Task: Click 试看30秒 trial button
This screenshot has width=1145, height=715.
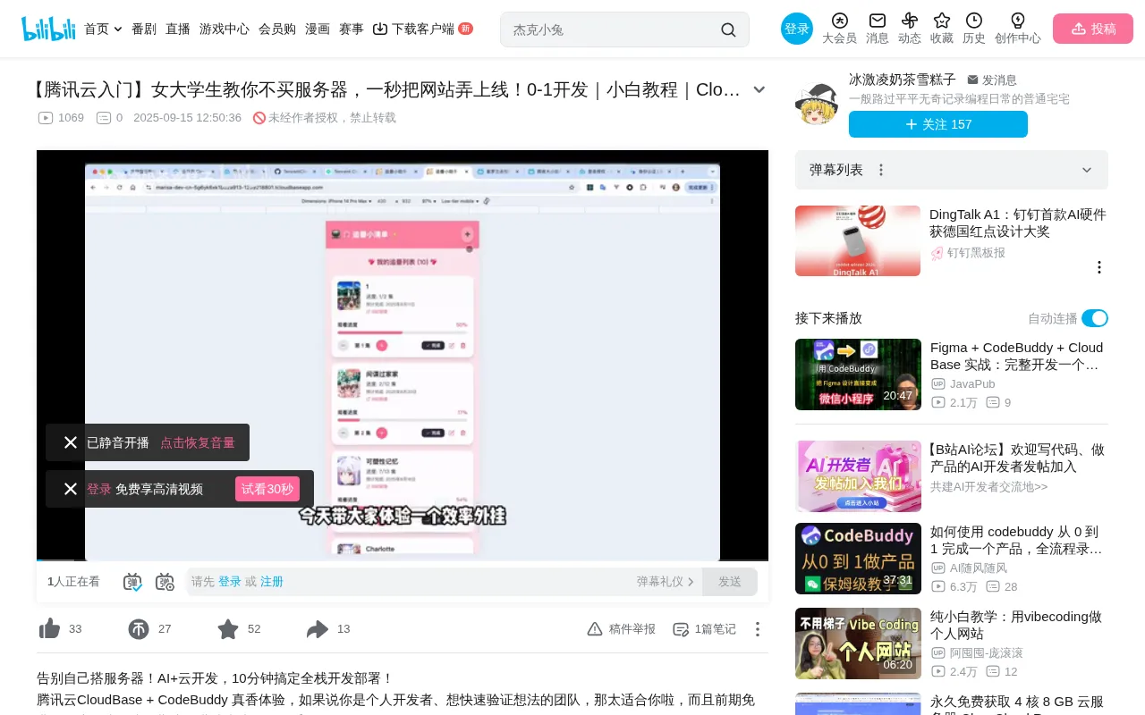Action: pyautogui.click(x=267, y=489)
